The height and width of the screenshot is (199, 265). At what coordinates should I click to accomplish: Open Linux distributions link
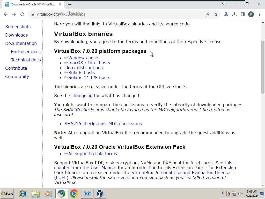84,68
